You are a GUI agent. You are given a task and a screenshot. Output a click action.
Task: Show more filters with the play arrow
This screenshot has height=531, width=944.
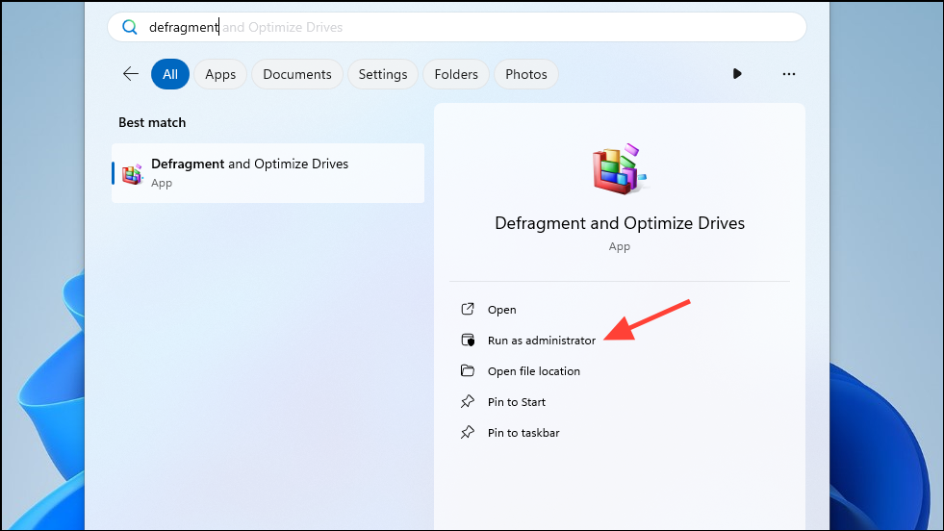737,73
